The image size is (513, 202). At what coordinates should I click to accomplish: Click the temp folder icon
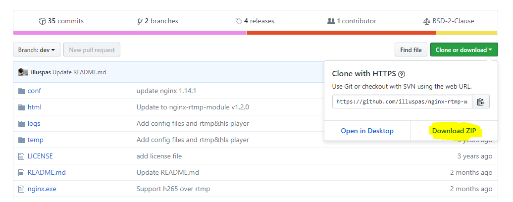(22, 140)
